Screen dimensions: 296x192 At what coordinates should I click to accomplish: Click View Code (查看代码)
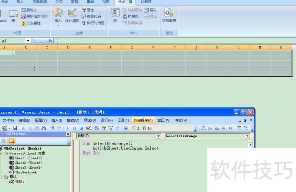click(x=91, y=16)
